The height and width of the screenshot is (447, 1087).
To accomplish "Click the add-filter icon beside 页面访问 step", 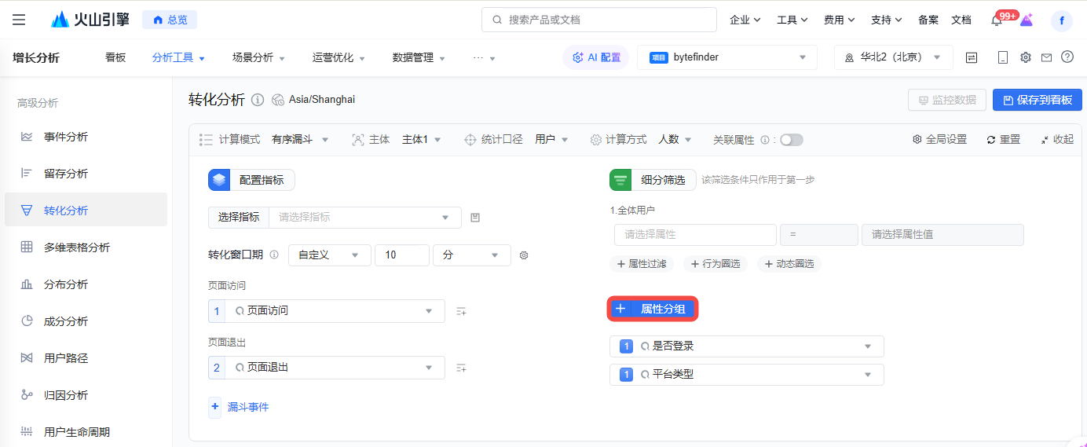I will [461, 311].
